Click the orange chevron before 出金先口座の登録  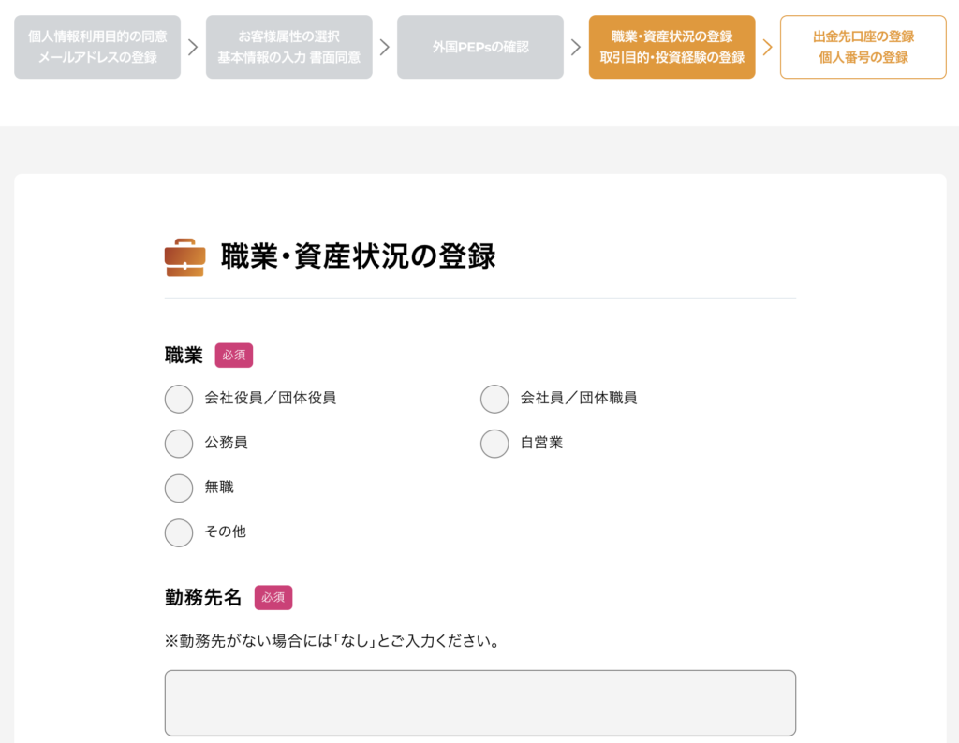[767, 47]
